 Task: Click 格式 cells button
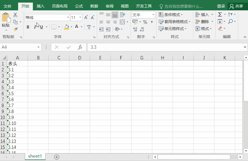[203, 29]
